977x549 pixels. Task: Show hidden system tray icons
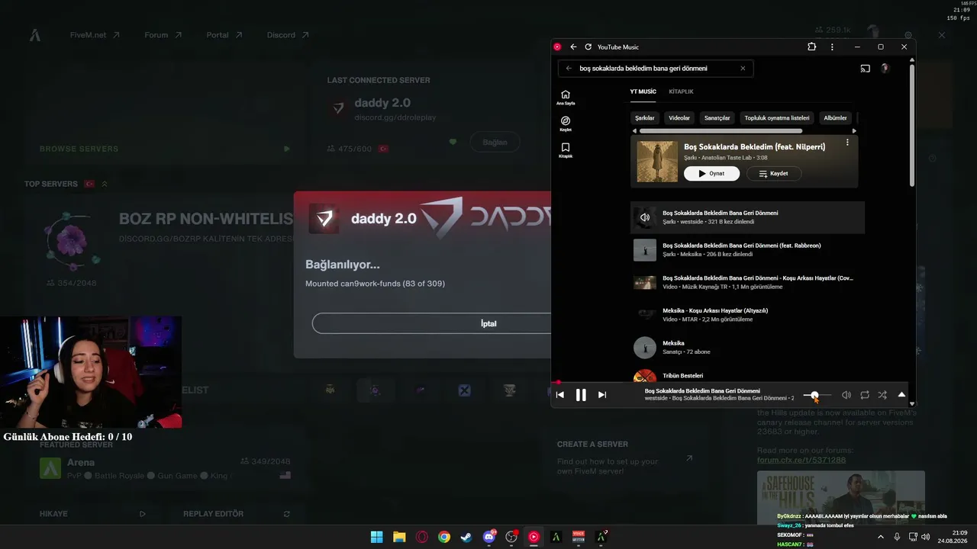point(881,537)
